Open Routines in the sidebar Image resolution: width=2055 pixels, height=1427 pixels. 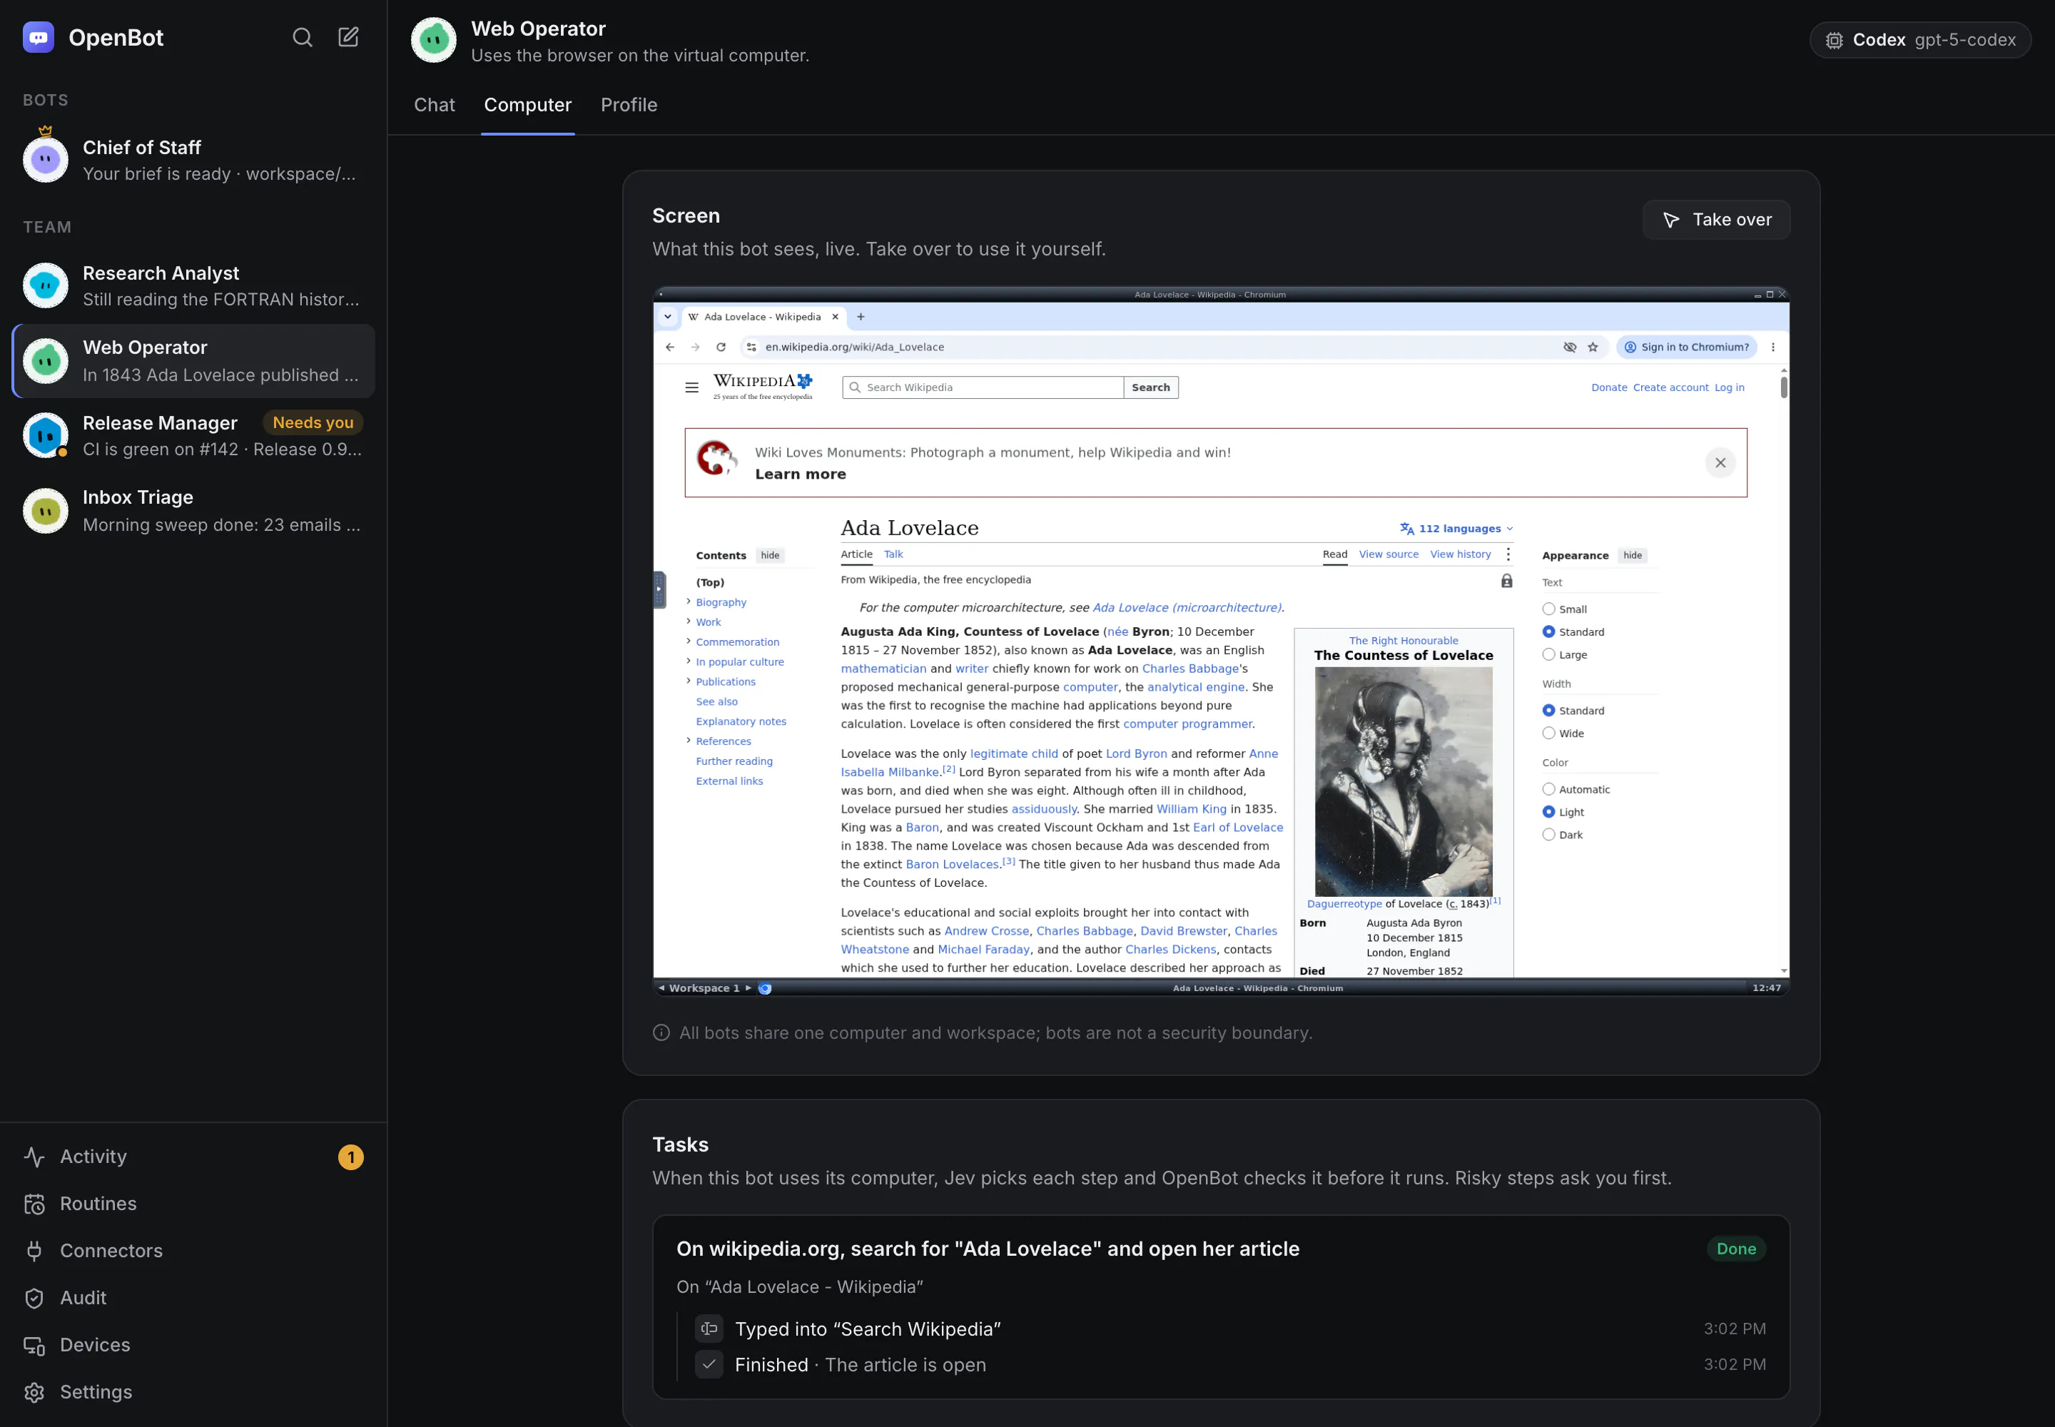tap(193, 1204)
